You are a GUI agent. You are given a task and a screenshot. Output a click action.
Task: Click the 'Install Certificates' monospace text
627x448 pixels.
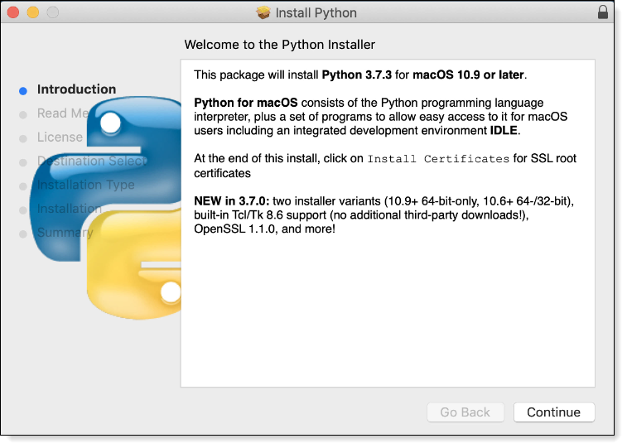tap(438, 159)
